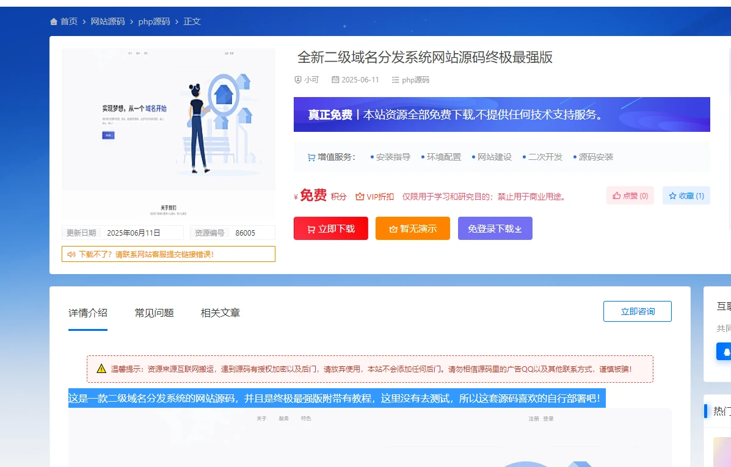
Task: Click the purple 免登录下载 button
Action: click(495, 228)
